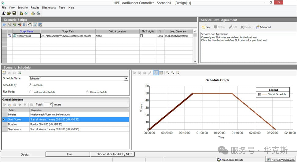Image resolution: width=297 pixels, height=162 pixels.
Task: Select the Scenario radio button for Schedule by
Action: 30,85
